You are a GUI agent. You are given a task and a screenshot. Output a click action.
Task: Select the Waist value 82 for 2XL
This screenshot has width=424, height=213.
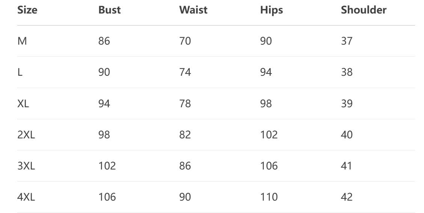[185, 135]
